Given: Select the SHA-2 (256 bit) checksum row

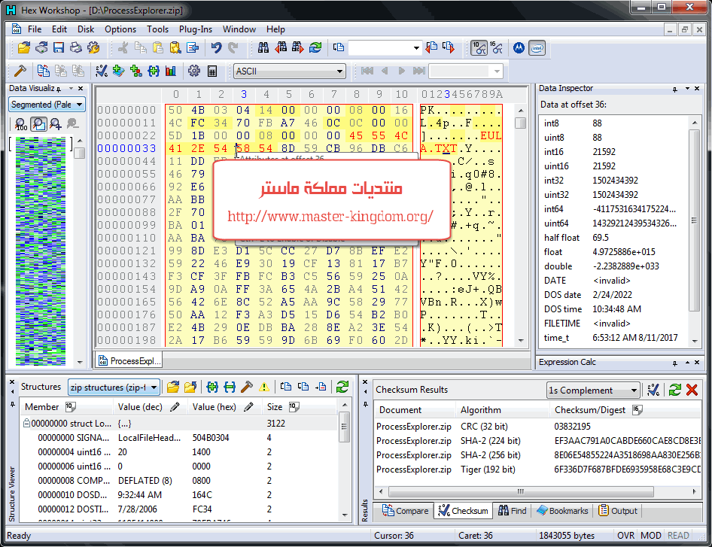Looking at the screenshot, I should pos(539,455).
